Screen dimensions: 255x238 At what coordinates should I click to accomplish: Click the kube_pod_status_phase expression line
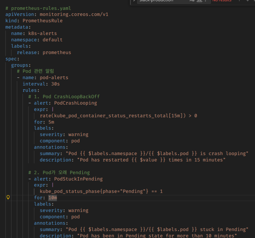101,191
